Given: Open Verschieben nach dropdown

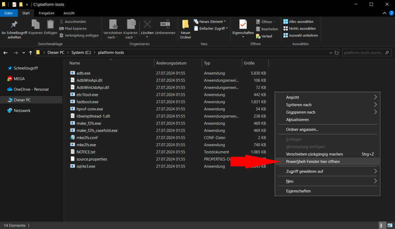Looking at the screenshot, I should click(113, 29).
